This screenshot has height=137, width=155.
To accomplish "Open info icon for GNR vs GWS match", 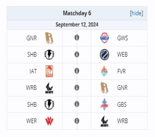I will [x=77, y=38].
